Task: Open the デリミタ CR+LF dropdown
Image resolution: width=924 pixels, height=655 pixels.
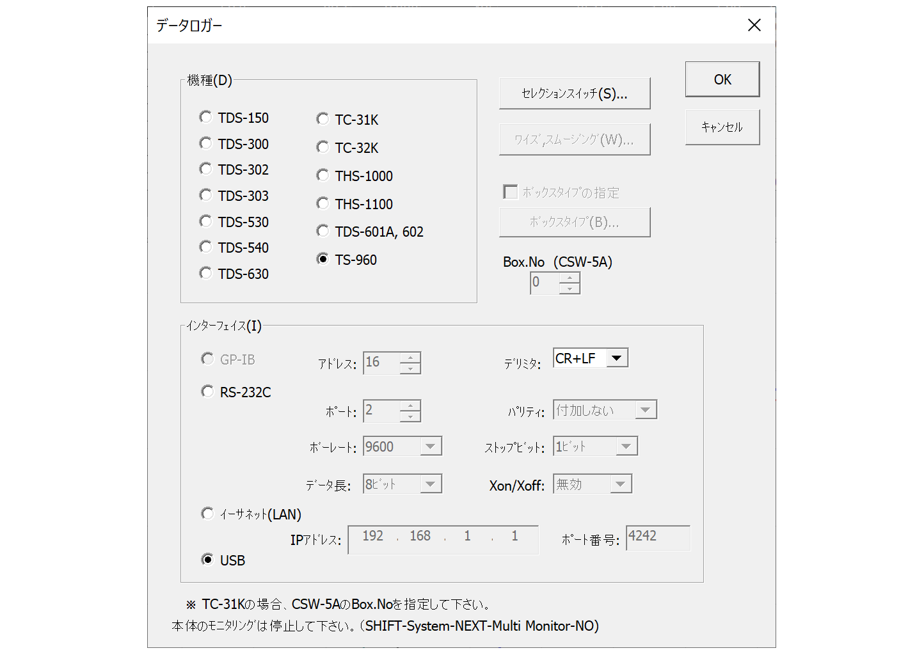Action: [x=617, y=358]
